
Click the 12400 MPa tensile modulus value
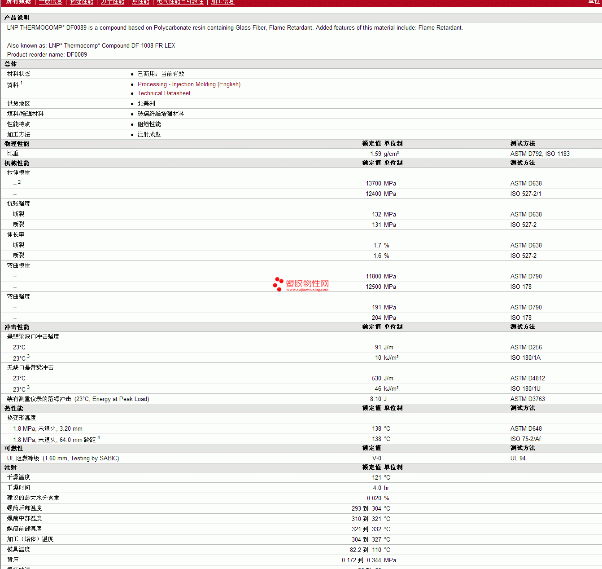(x=381, y=194)
